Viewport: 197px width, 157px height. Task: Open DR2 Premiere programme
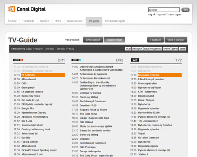88,147
